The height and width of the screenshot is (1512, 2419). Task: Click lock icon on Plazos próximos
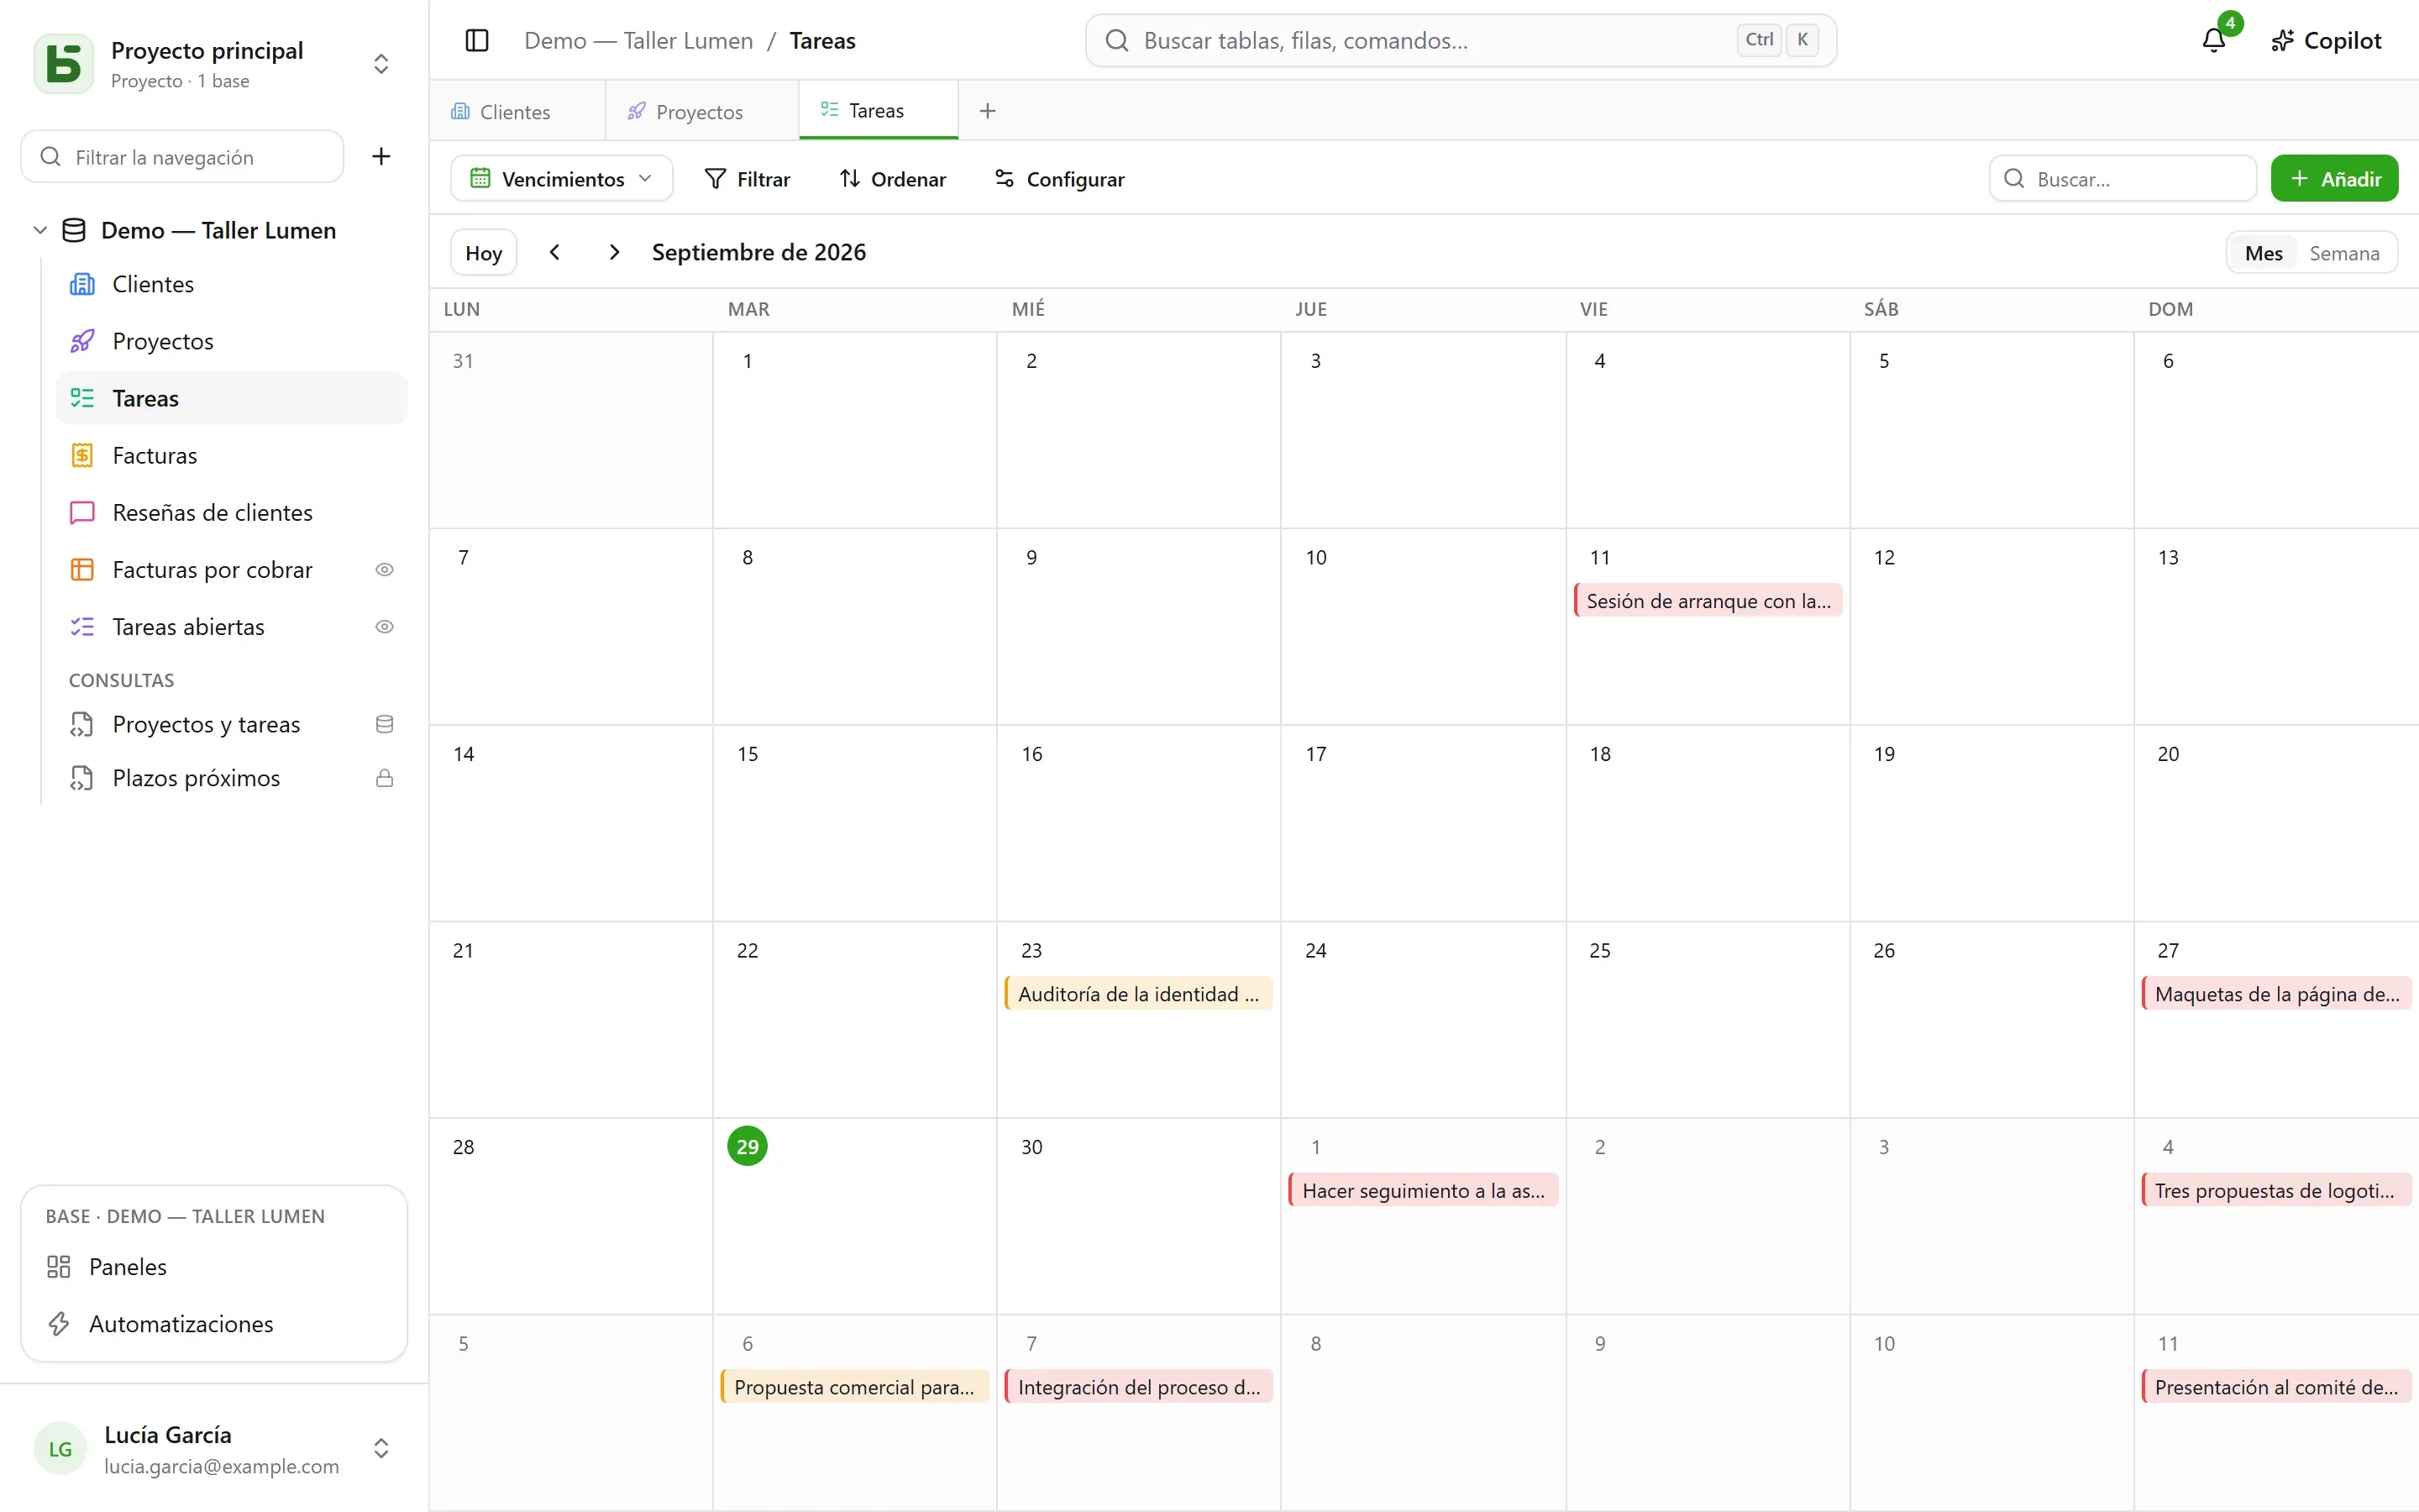coord(384,778)
